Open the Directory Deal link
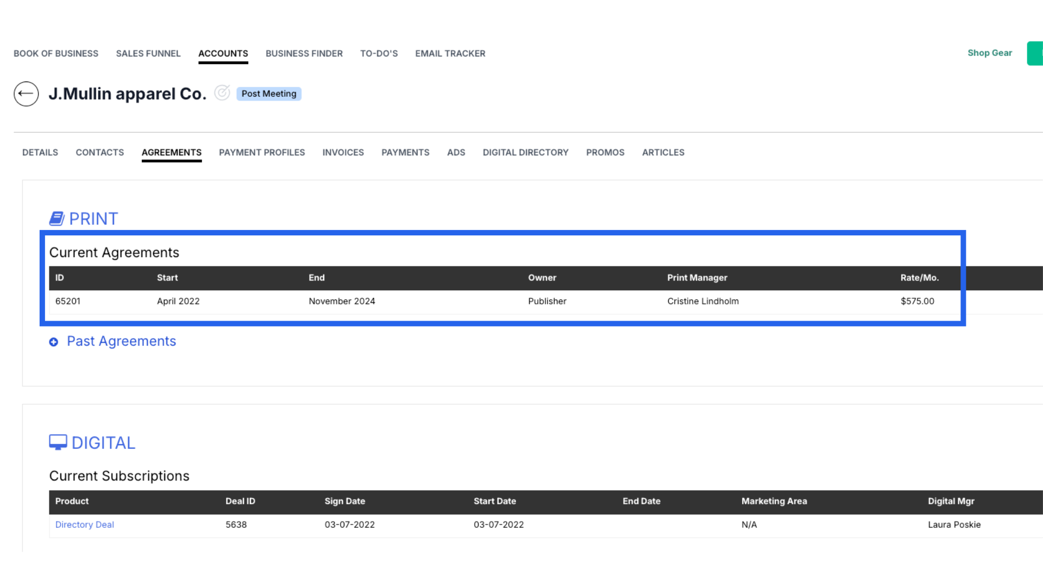1043x587 pixels. click(x=85, y=524)
